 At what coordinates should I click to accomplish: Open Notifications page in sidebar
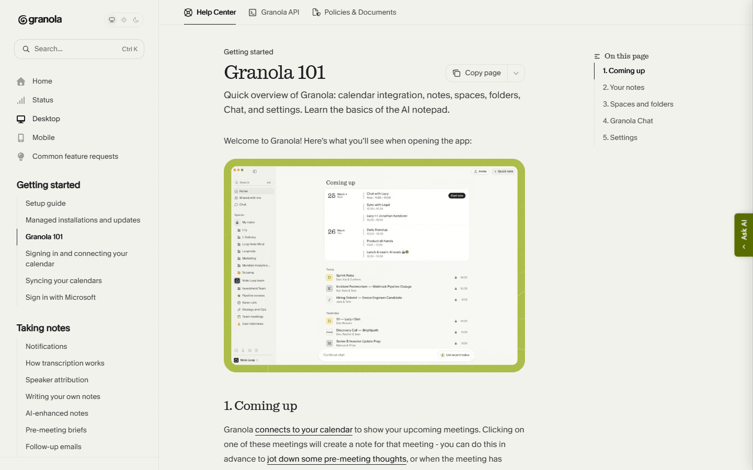click(x=46, y=347)
